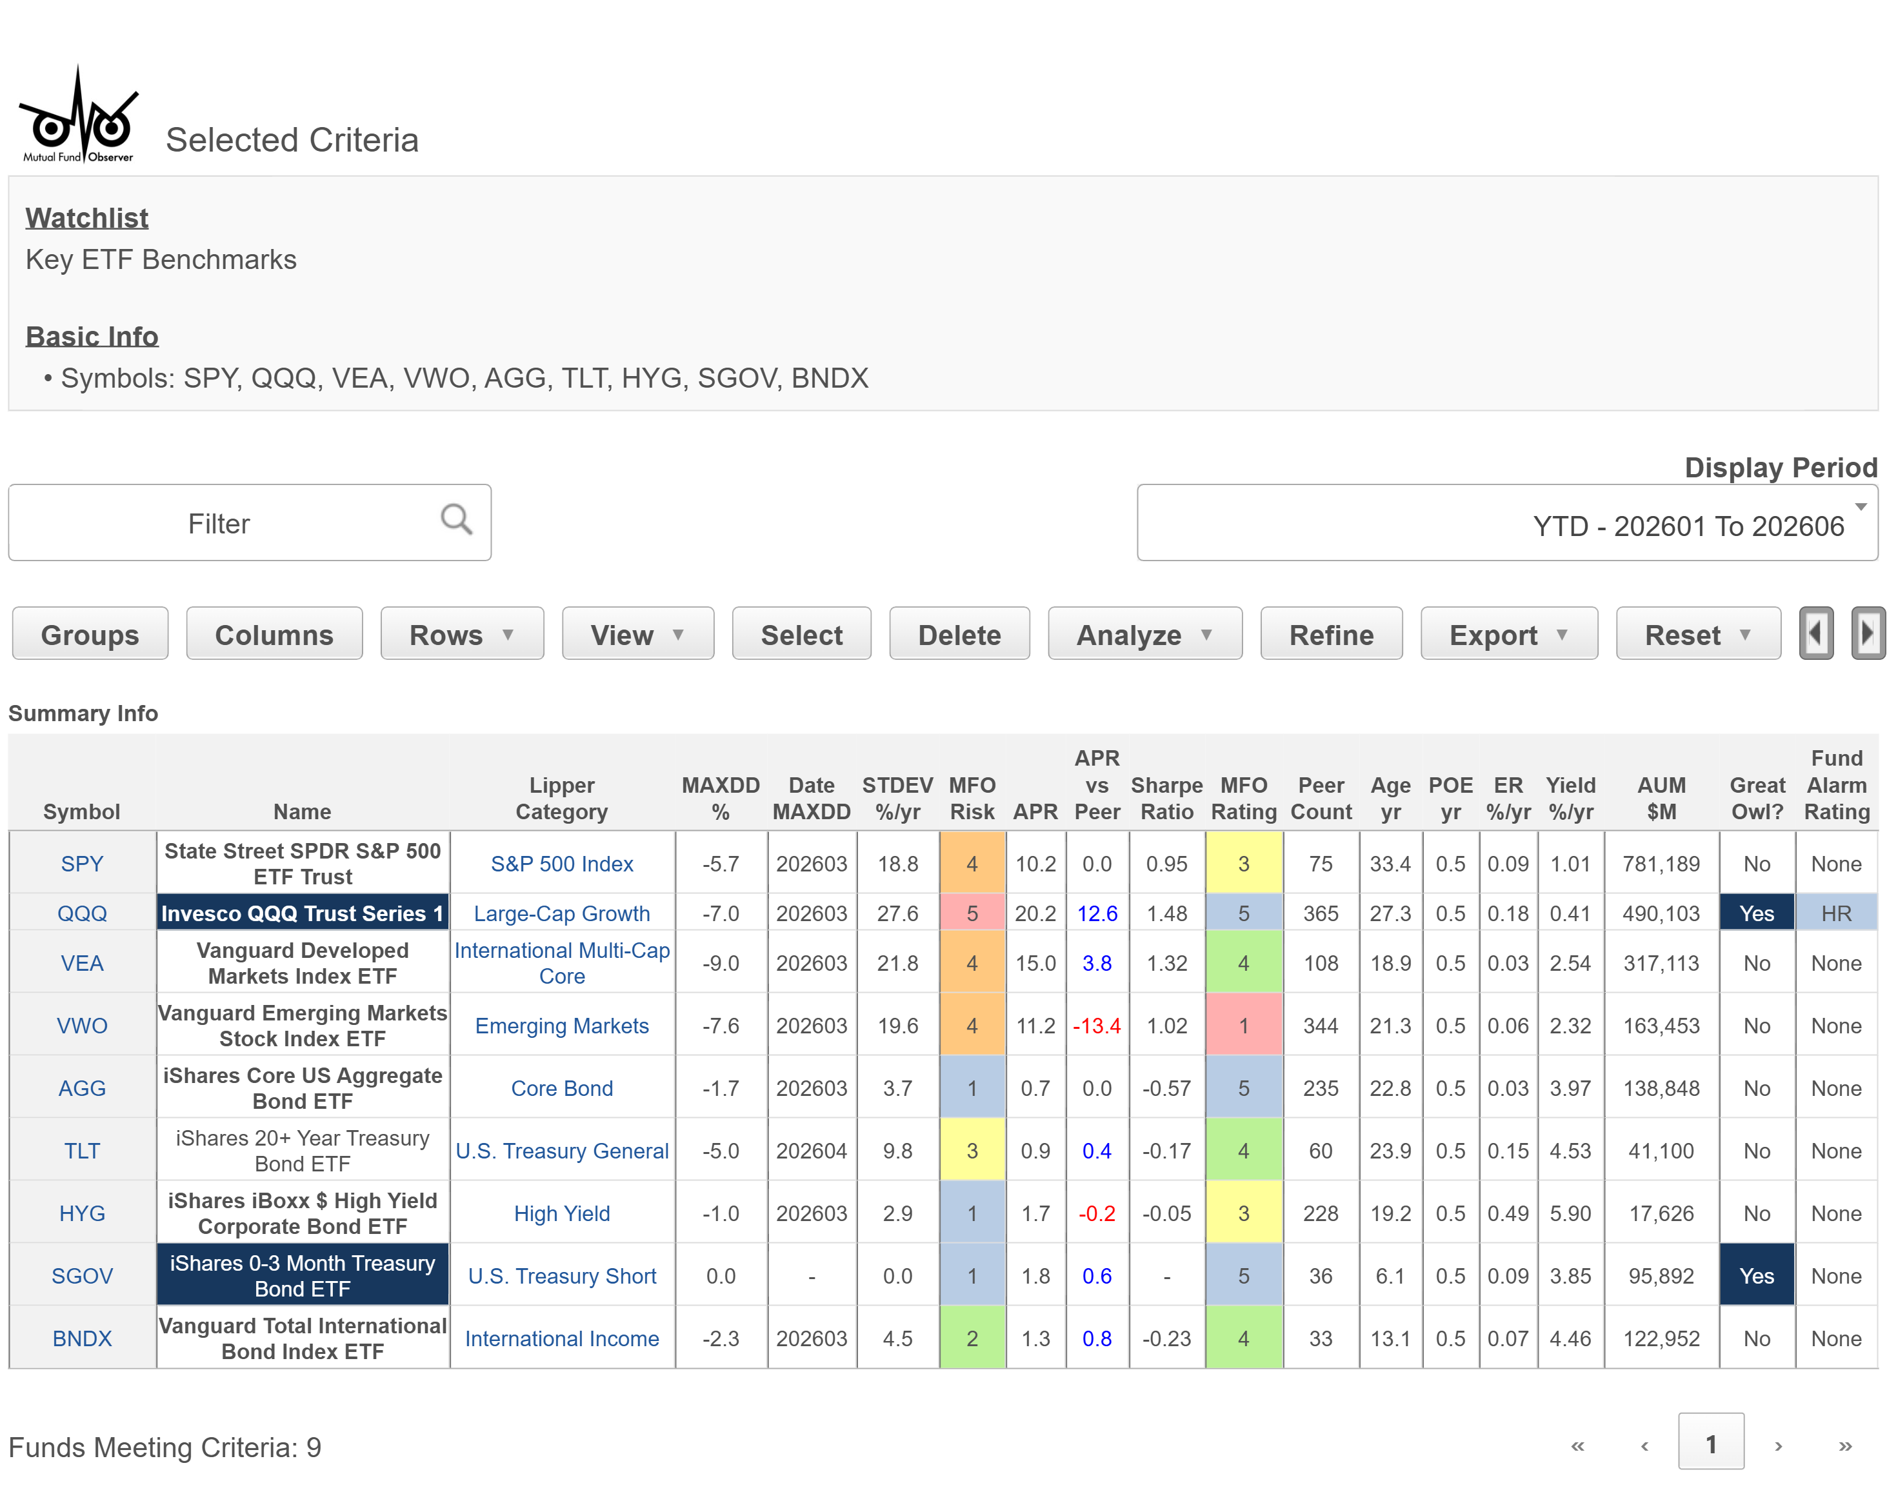Click the Mutual Fund Observer owl logo

tap(79, 114)
